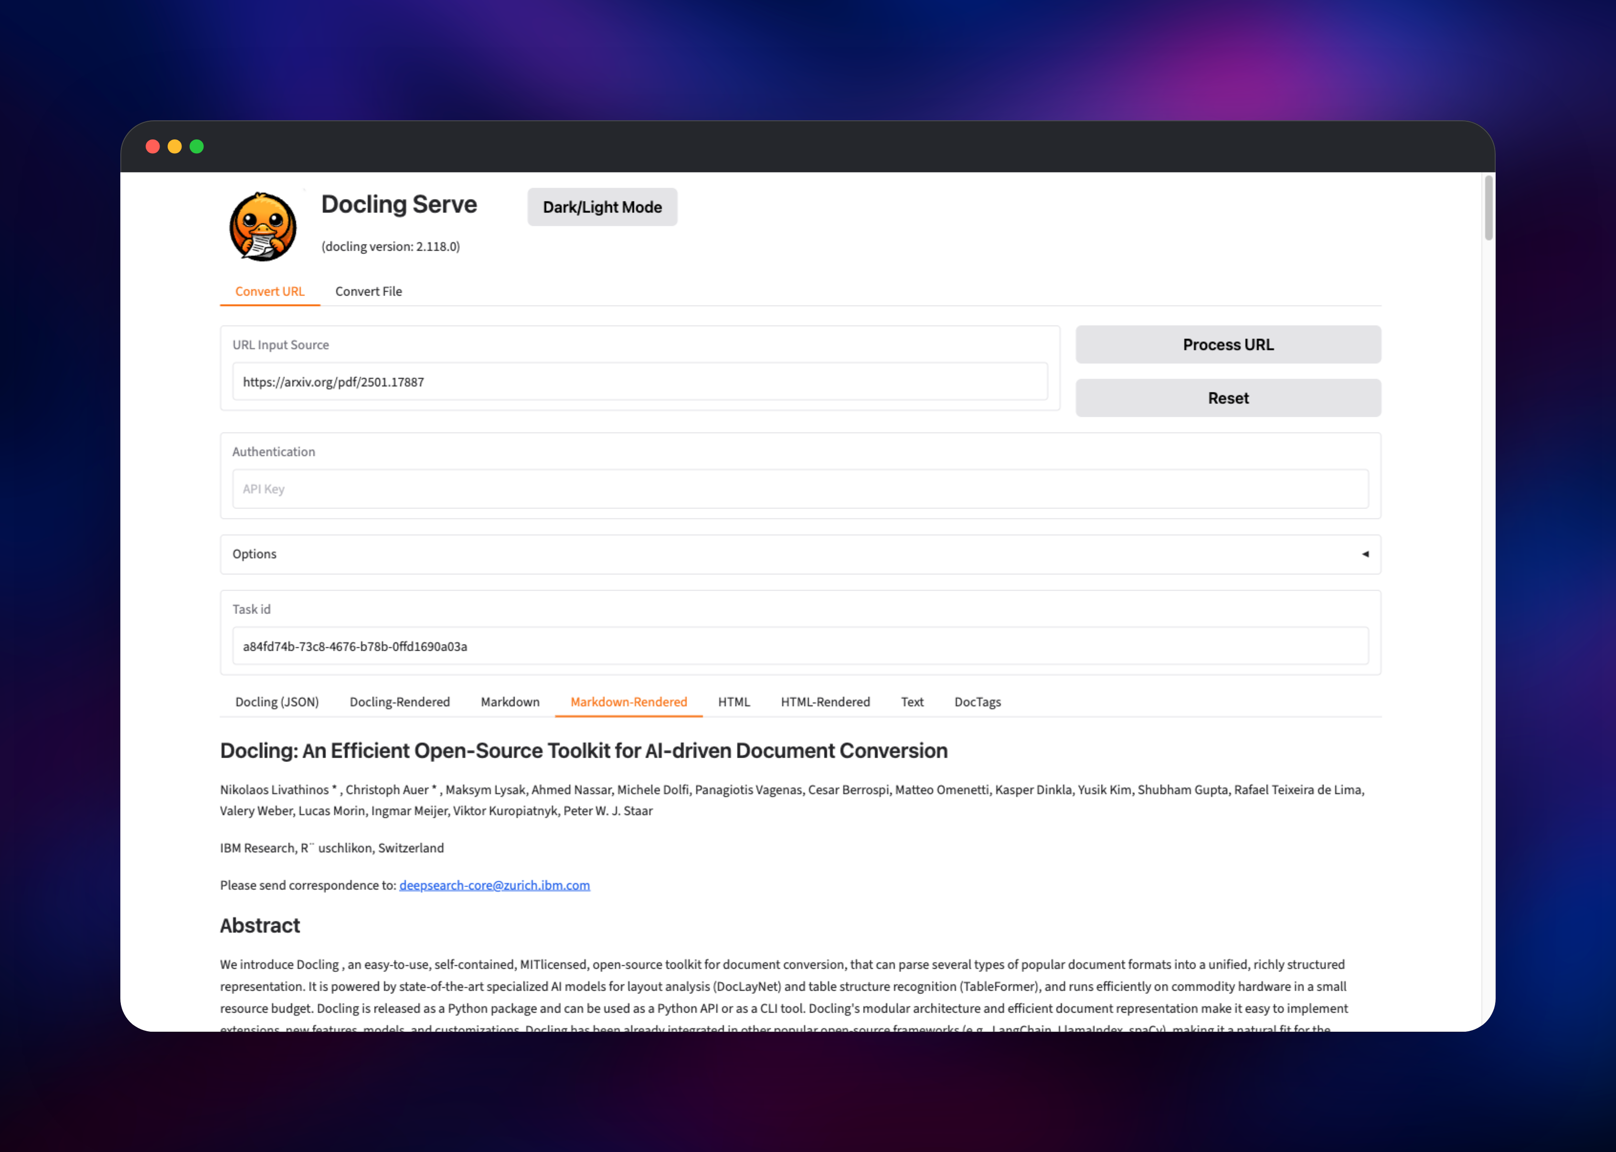Open the HTML-Rendered output tab
The width and height of the screenshot is (1616, 1152).
tap(825, 701)
